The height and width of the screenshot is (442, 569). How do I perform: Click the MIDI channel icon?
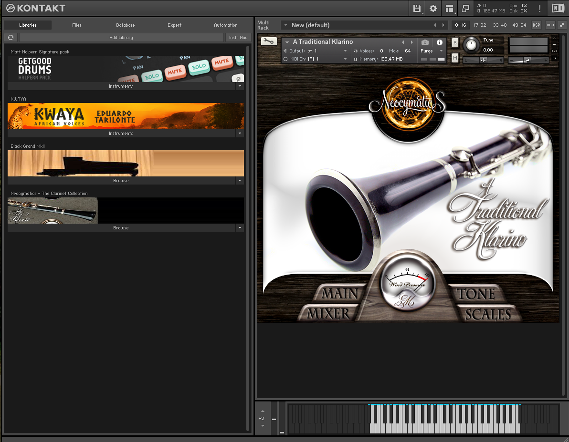tap(285, 59)
